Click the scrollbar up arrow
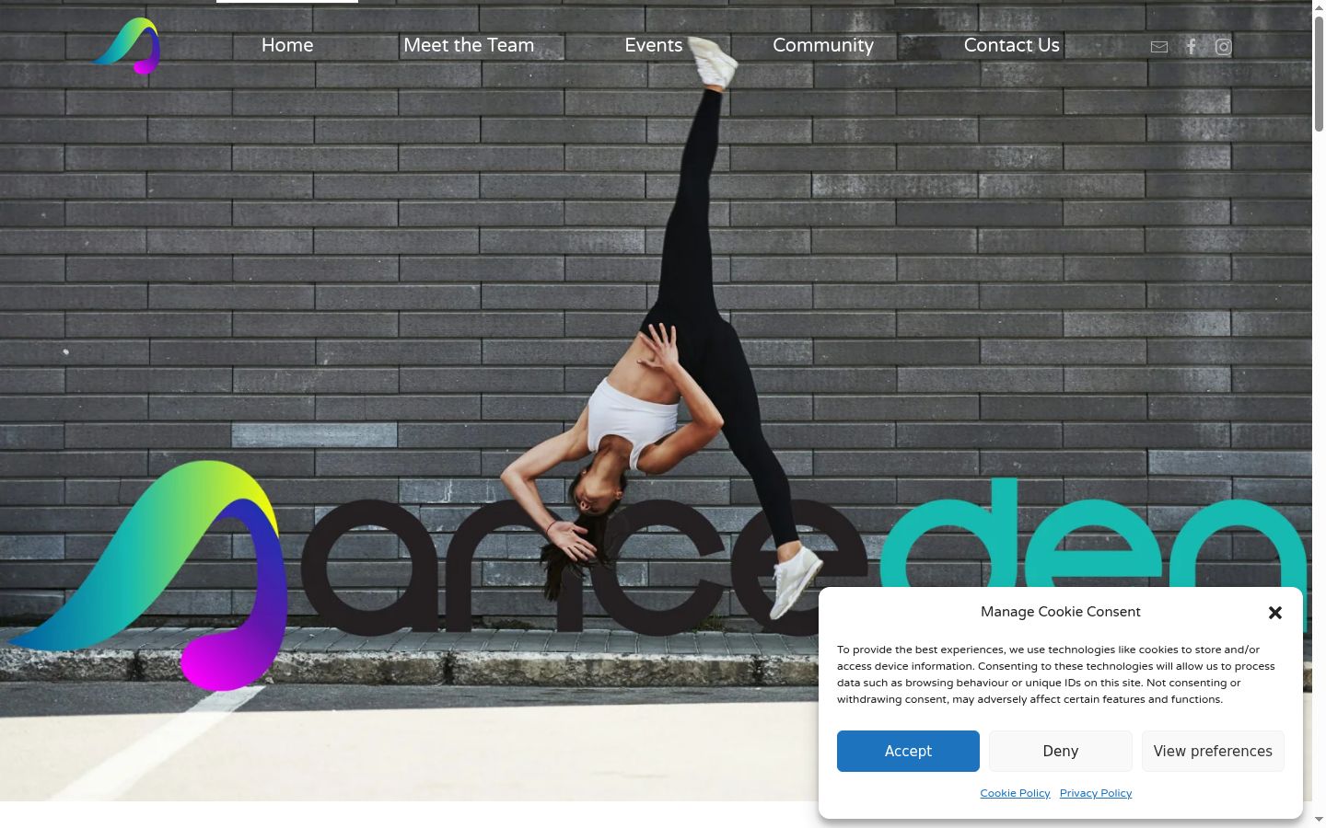 point(1319,7)
